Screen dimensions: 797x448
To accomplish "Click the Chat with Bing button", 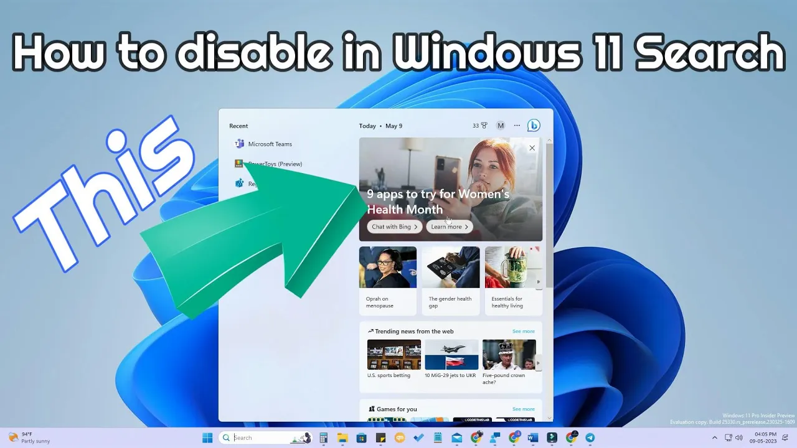I will click(395, 226).
